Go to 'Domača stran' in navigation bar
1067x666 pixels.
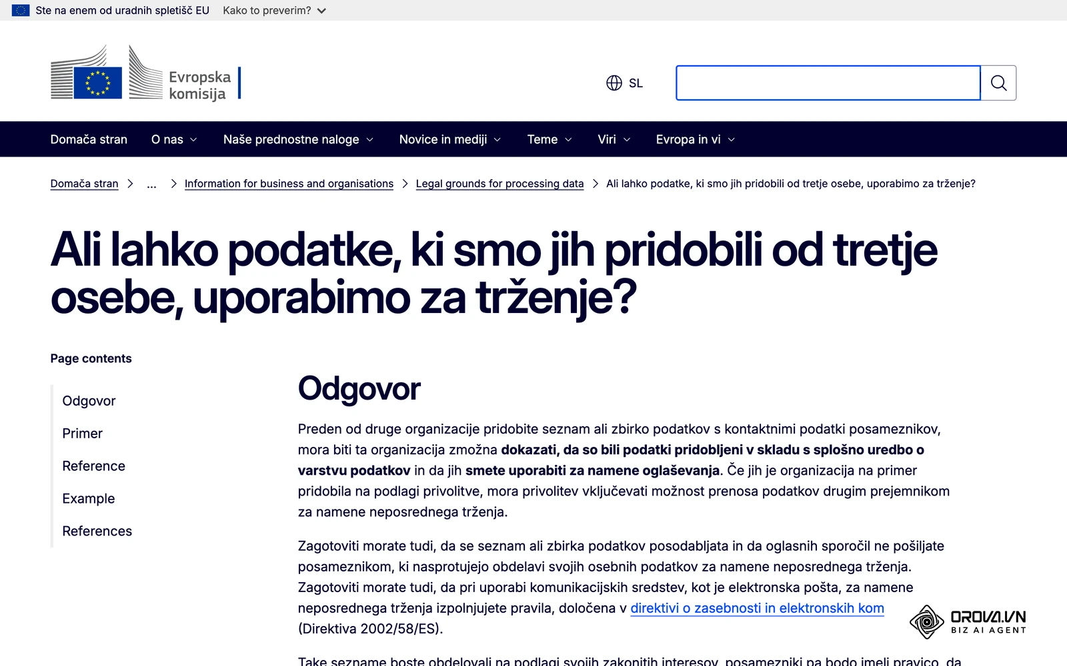click(x=89, y=139)
